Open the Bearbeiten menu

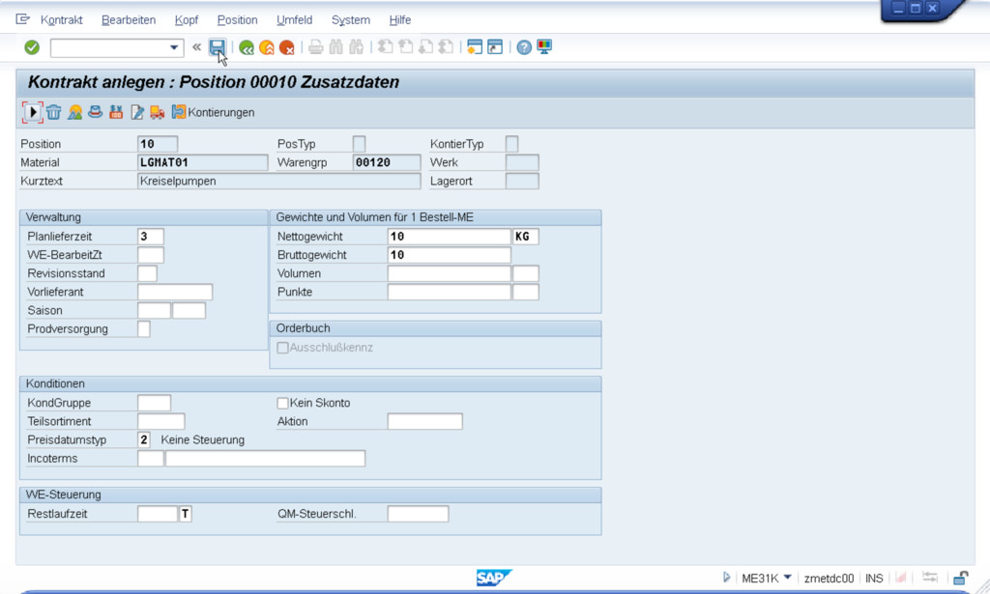point(129,19)
